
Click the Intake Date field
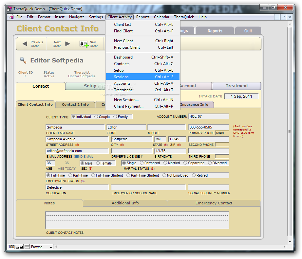pyautogui.click(x=241, y=96)
